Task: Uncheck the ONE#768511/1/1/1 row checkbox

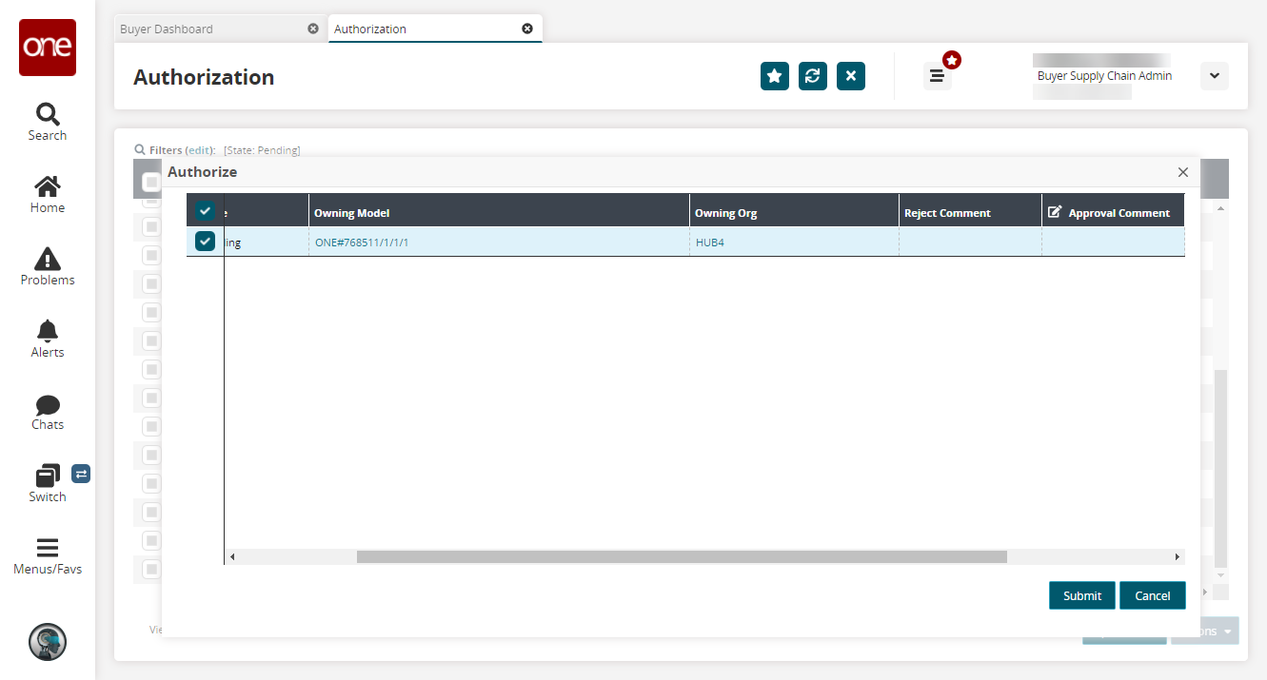Action: tap(206, 242)
